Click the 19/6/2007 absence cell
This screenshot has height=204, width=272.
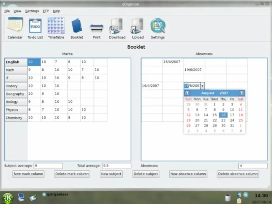pos(194,70)
